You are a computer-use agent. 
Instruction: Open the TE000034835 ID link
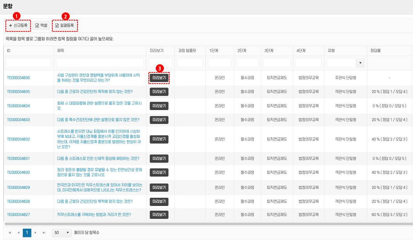click(18, 92)
